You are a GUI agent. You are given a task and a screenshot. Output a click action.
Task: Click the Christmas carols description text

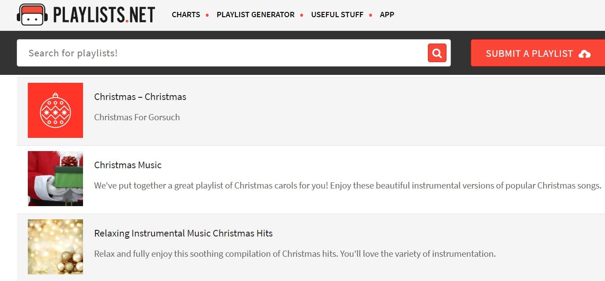pos(348,185)
